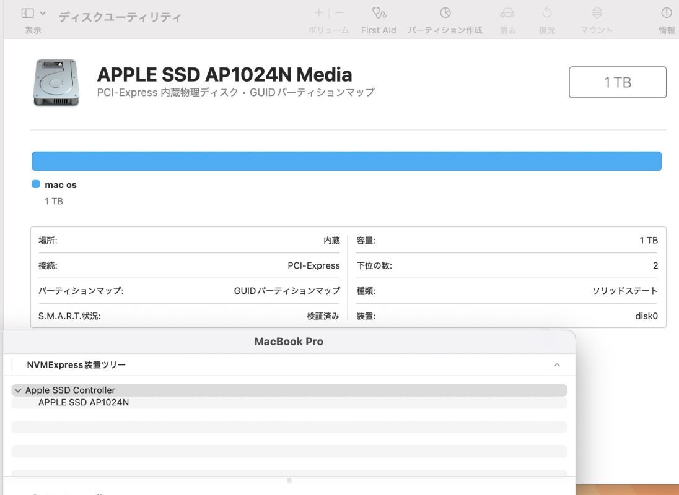The width and height of the screenshot is (679, 495).
Task: Toggle the sidebar 表示 view icon
Action: pyautogui.click(x=28, y=13)
